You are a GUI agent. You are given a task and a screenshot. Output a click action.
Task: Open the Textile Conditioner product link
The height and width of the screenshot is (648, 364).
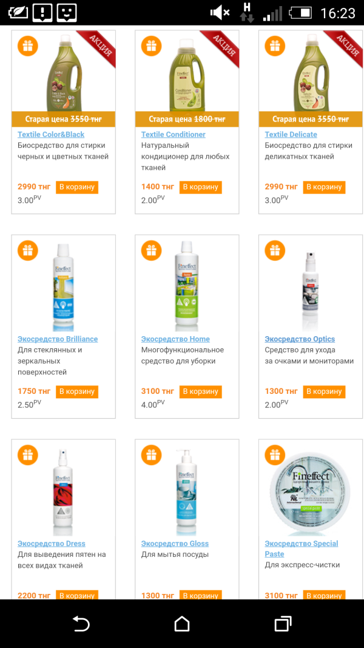(174, 134)
